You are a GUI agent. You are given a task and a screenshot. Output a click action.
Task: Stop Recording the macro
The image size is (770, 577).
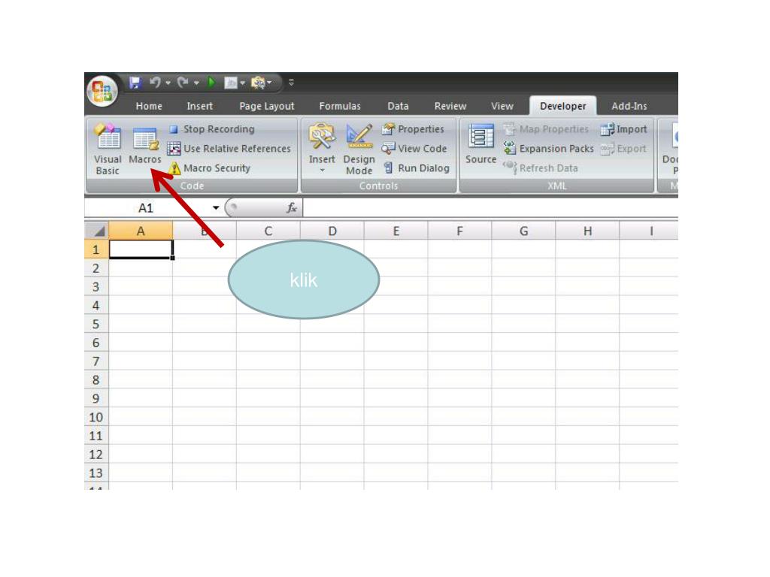211,129
